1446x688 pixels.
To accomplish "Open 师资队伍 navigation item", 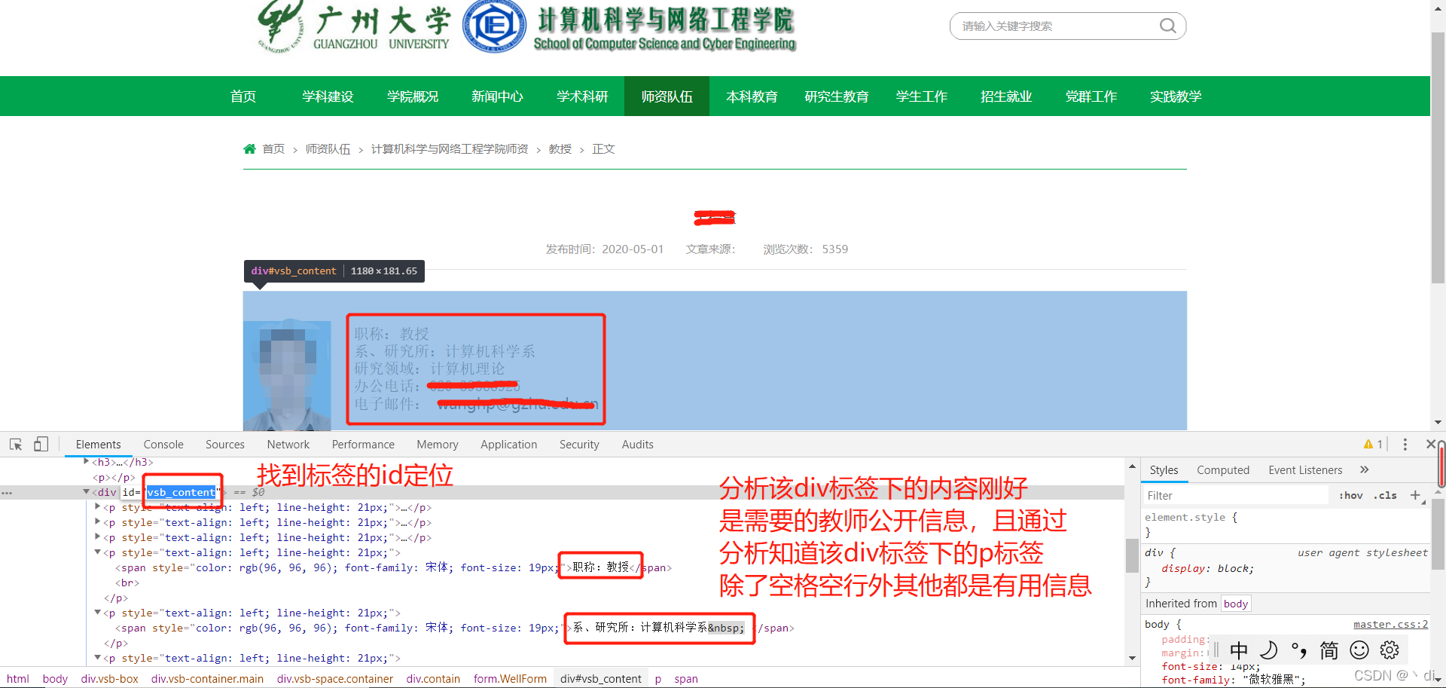I will [x=667, y=96].
